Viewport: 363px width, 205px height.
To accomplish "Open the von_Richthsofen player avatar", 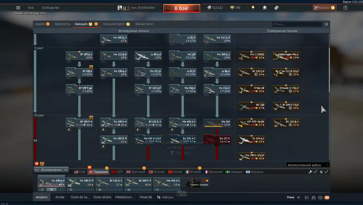I will (x=120, y=8).
